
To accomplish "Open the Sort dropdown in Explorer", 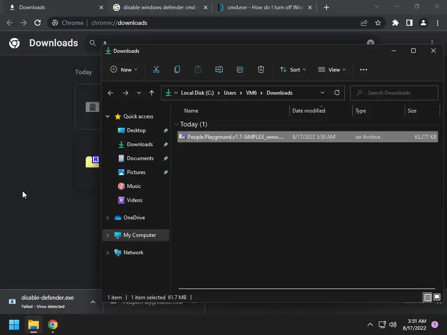I will (x=293, y=69).
